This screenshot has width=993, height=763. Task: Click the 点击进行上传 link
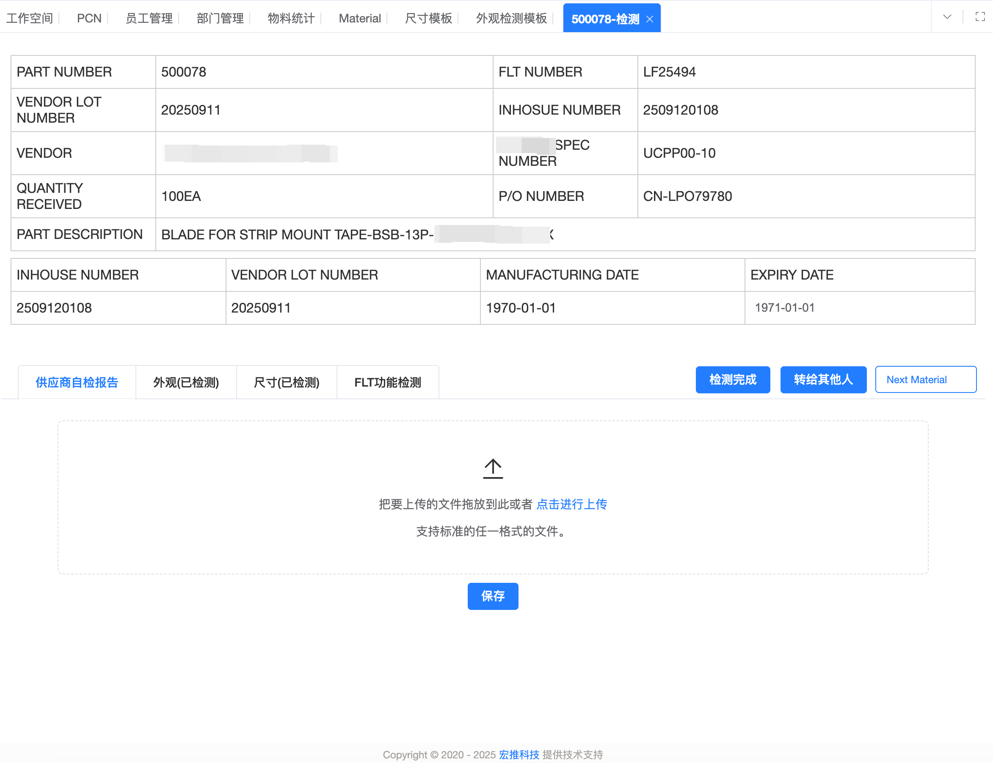pyautogui.click(x=572, y=504)
